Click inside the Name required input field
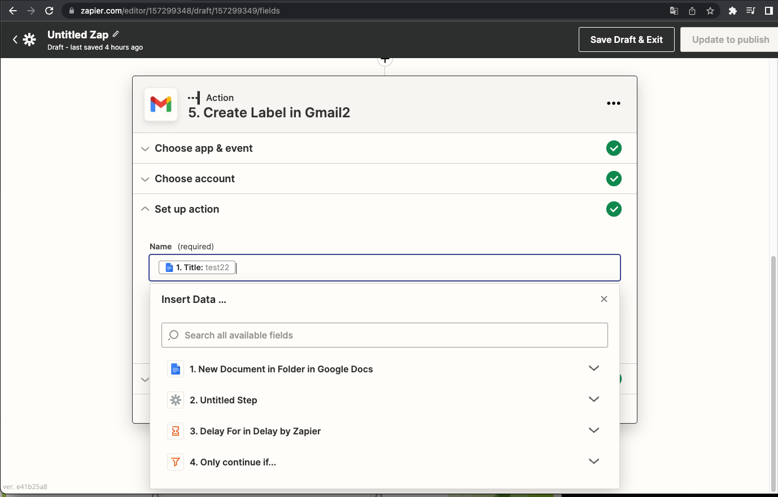 click(385, 267)
